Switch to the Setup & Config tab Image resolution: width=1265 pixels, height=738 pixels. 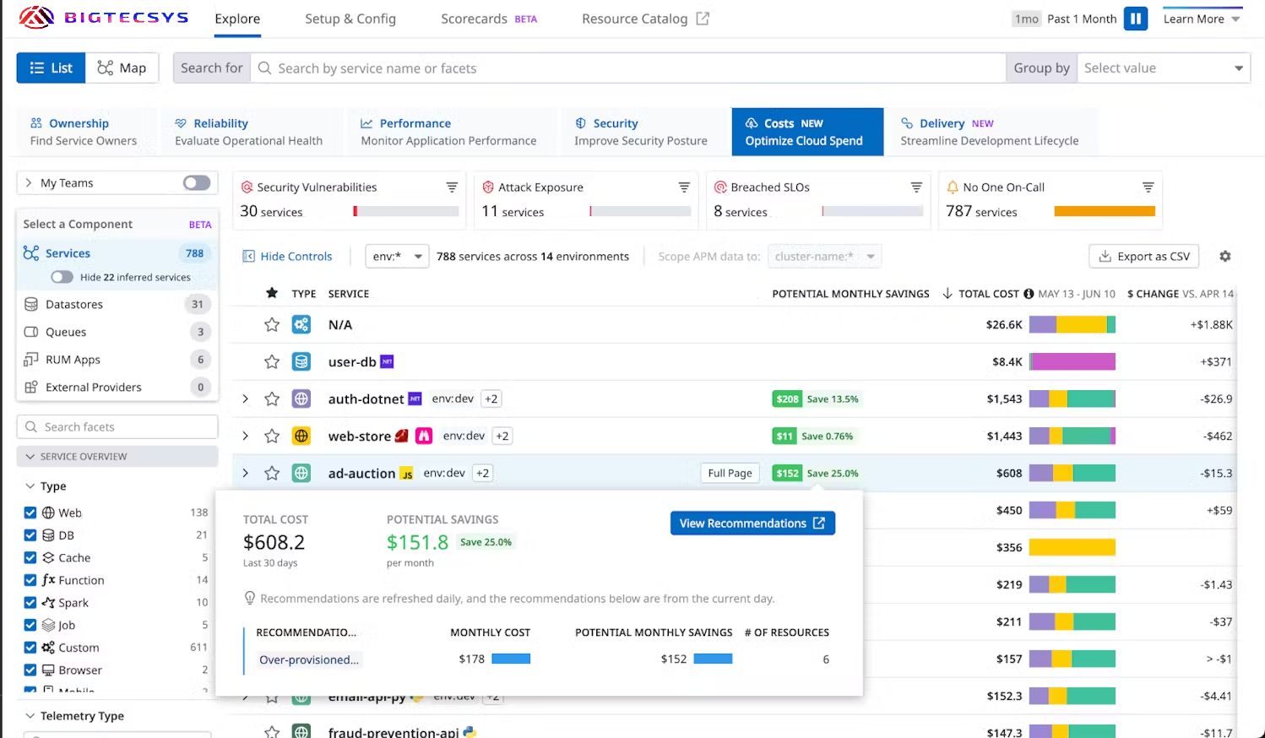(350, 19)
